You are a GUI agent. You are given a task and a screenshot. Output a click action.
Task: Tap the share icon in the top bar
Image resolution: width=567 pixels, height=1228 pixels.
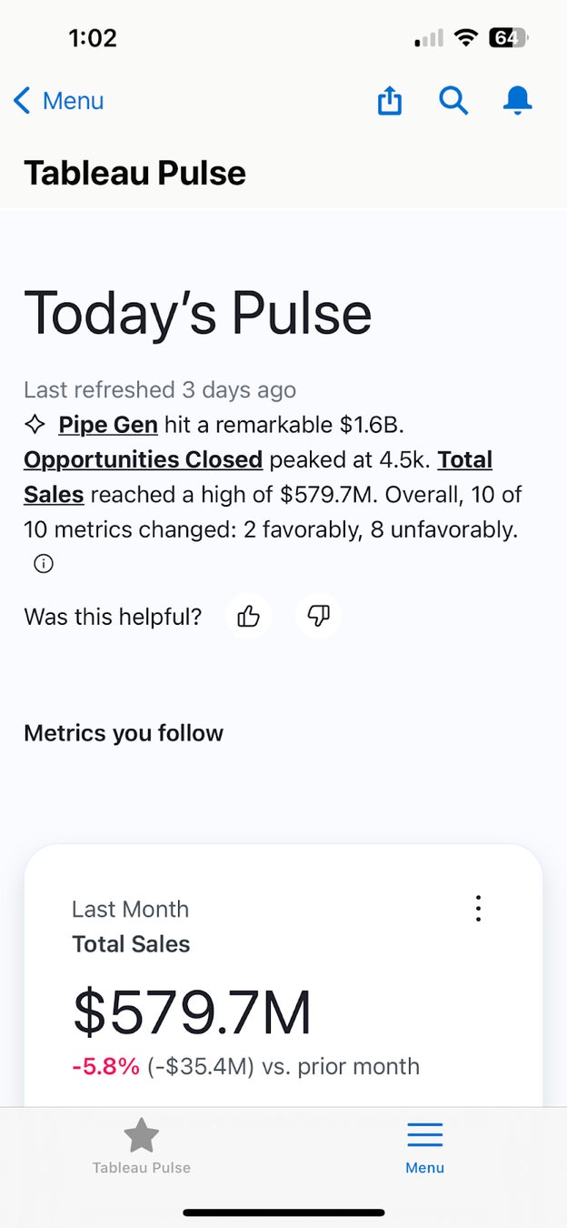[x=389, y=101]
